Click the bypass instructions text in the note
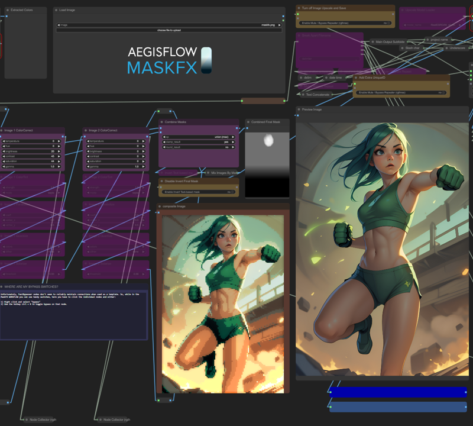 pyautogui.click(x=70, y=299)
